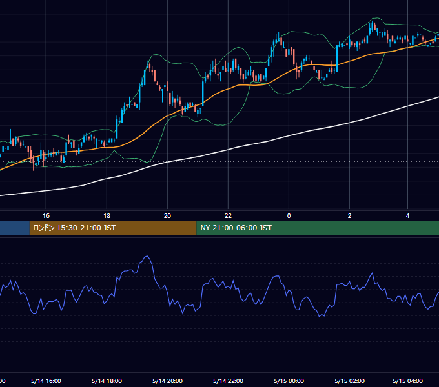Click the 4 hour label on the price chart axis
This screenshot has height=387, width=439.
(x=407, y=216)
